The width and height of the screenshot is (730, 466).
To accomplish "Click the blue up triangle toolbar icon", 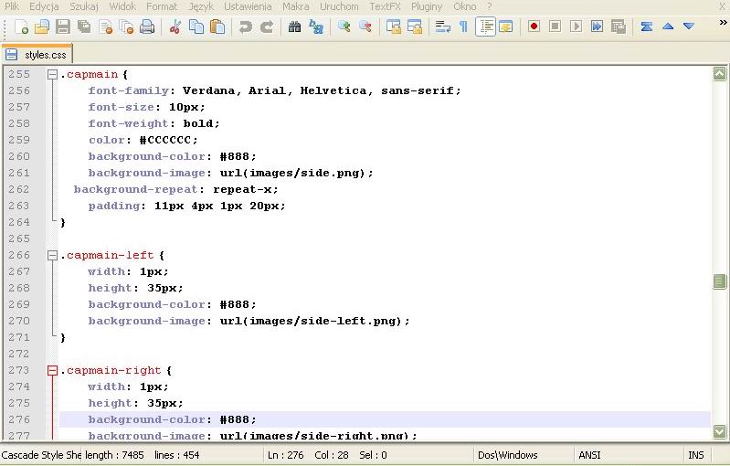I will coord(668,26).
